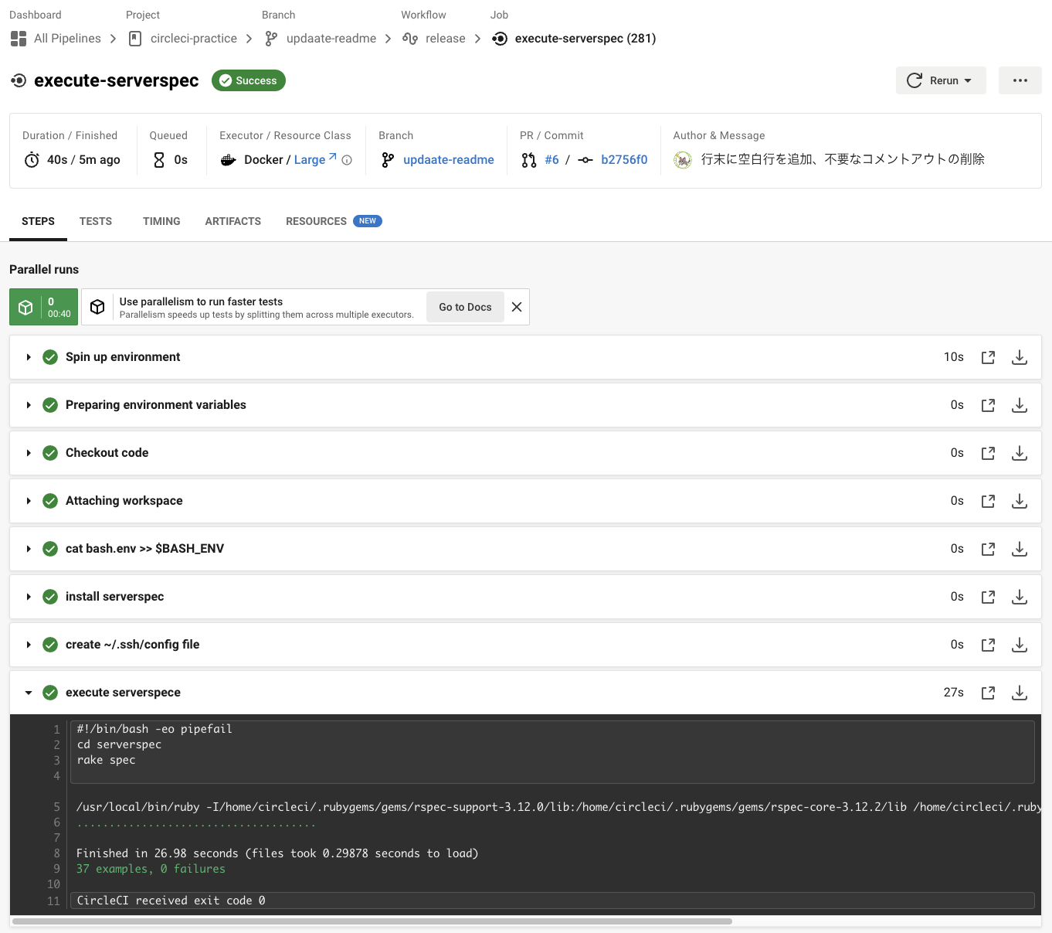Switch to the RESOURCES tab
Screen dimensions: 1052x933
(316, 221)
